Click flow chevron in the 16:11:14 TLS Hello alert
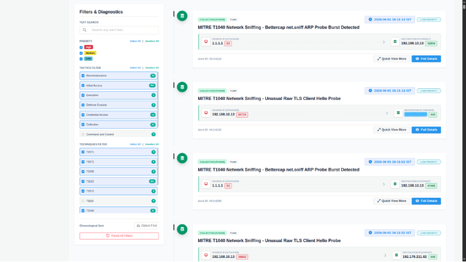 coord(387,113)
